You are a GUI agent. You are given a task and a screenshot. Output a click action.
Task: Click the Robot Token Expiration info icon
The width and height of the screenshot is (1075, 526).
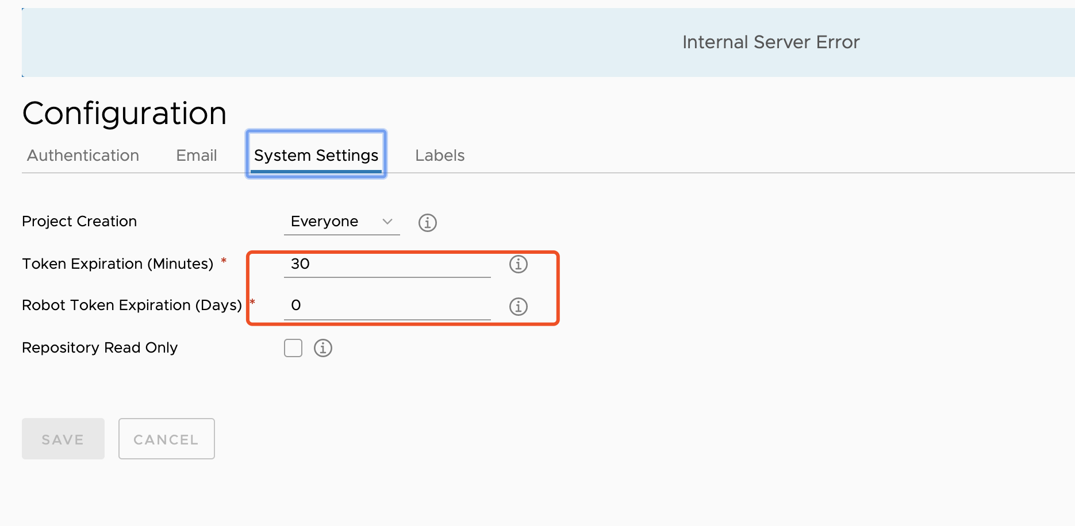(x=518, y=307)
